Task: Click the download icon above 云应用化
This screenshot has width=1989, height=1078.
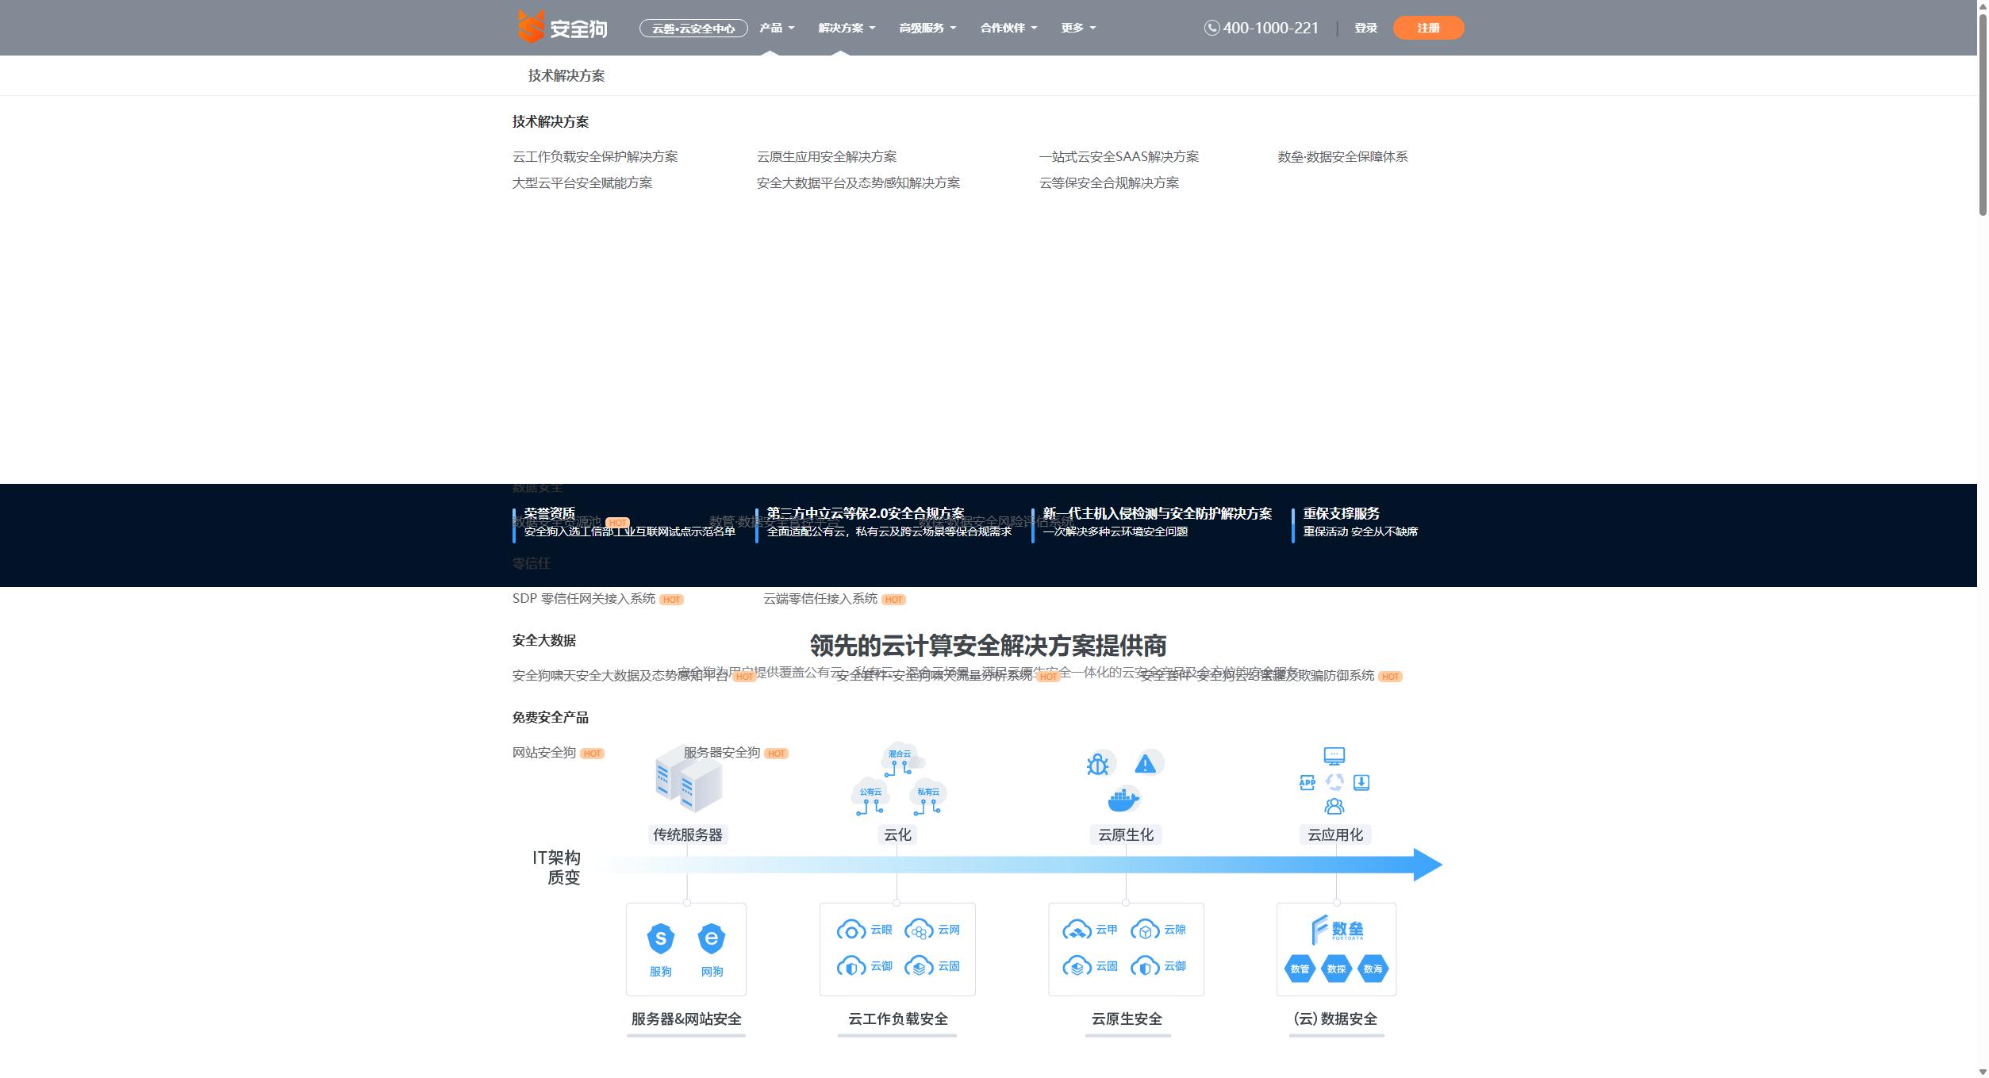Action: [1361, 783]
